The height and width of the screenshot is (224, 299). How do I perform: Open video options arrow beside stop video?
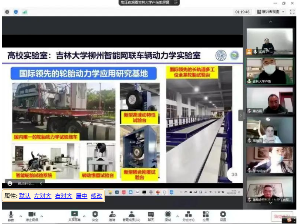click(x=42, y=216)
